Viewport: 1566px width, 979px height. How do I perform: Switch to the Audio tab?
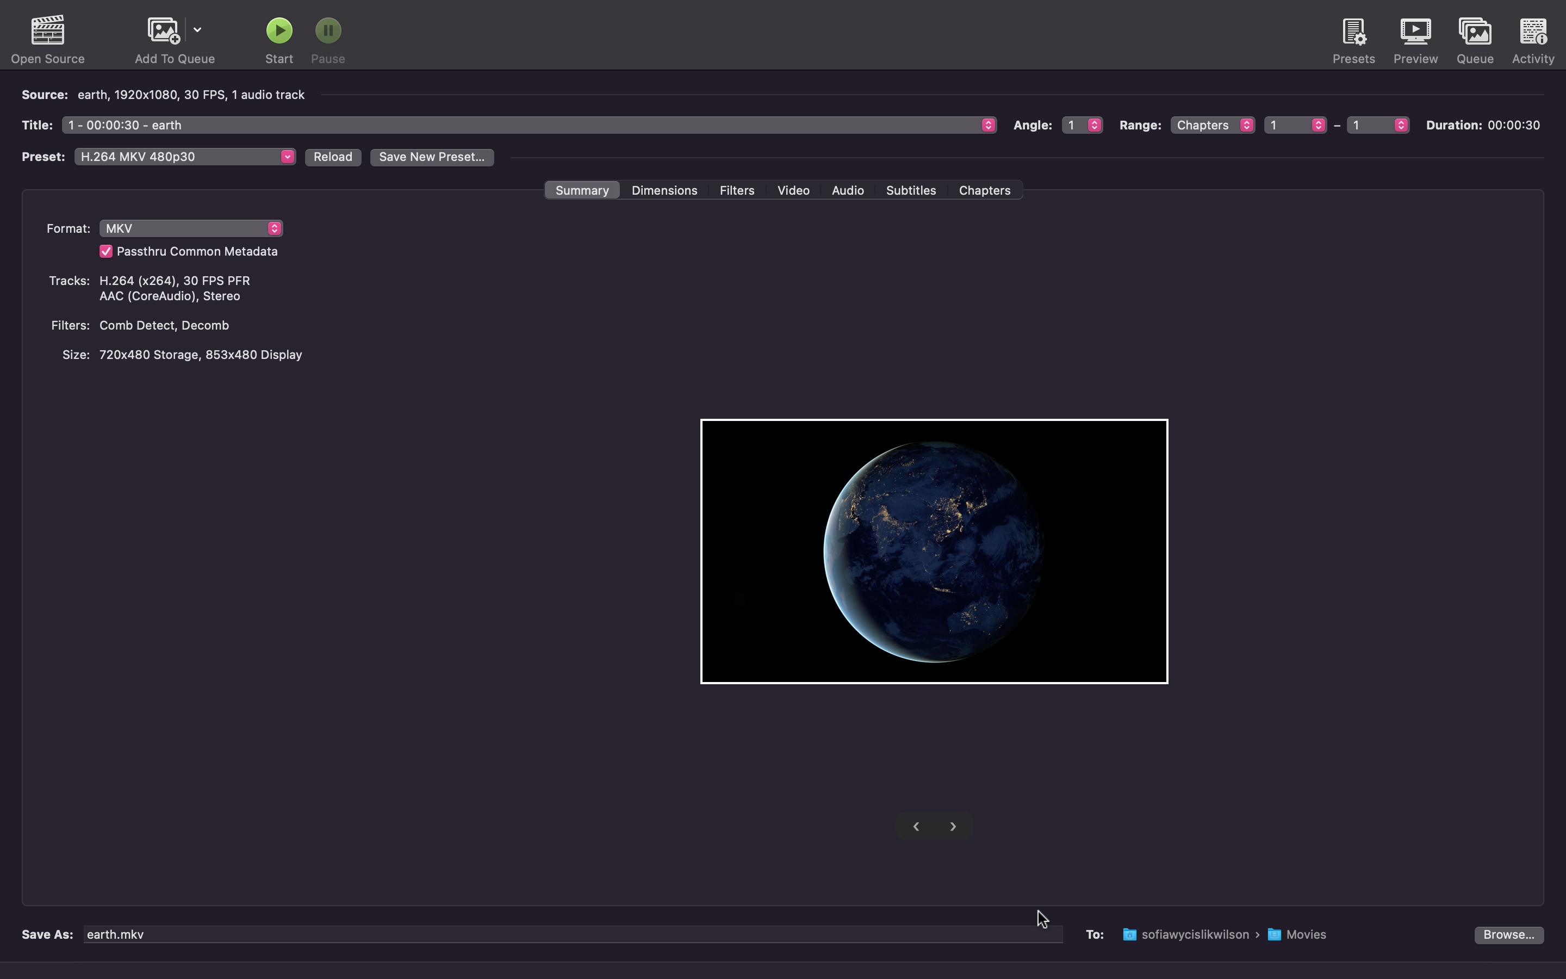pyautogui.click(x=848, y=190)
